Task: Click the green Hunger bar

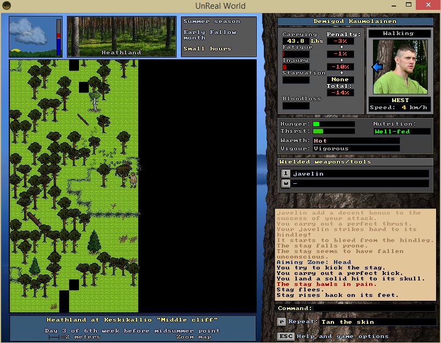Action: pos(334,124)
